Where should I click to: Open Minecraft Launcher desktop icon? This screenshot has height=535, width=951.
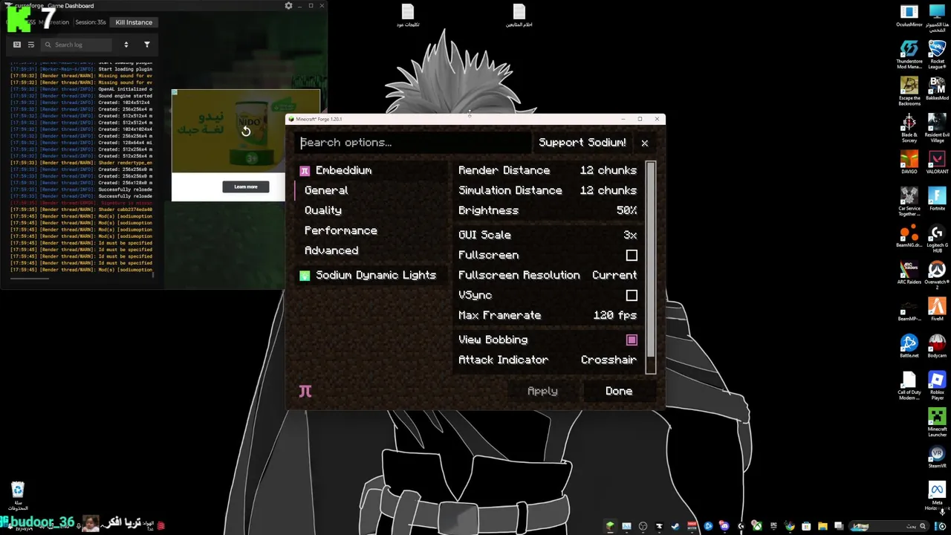(x=937, y=422)
